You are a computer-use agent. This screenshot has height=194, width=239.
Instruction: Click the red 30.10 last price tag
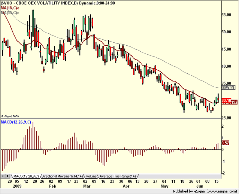coord(226,100)
